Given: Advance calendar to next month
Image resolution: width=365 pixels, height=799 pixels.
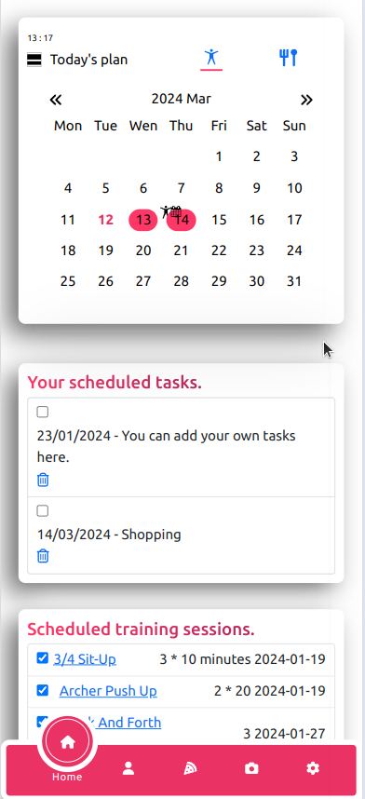Looking at the screenshot, I should click(306, 100).
